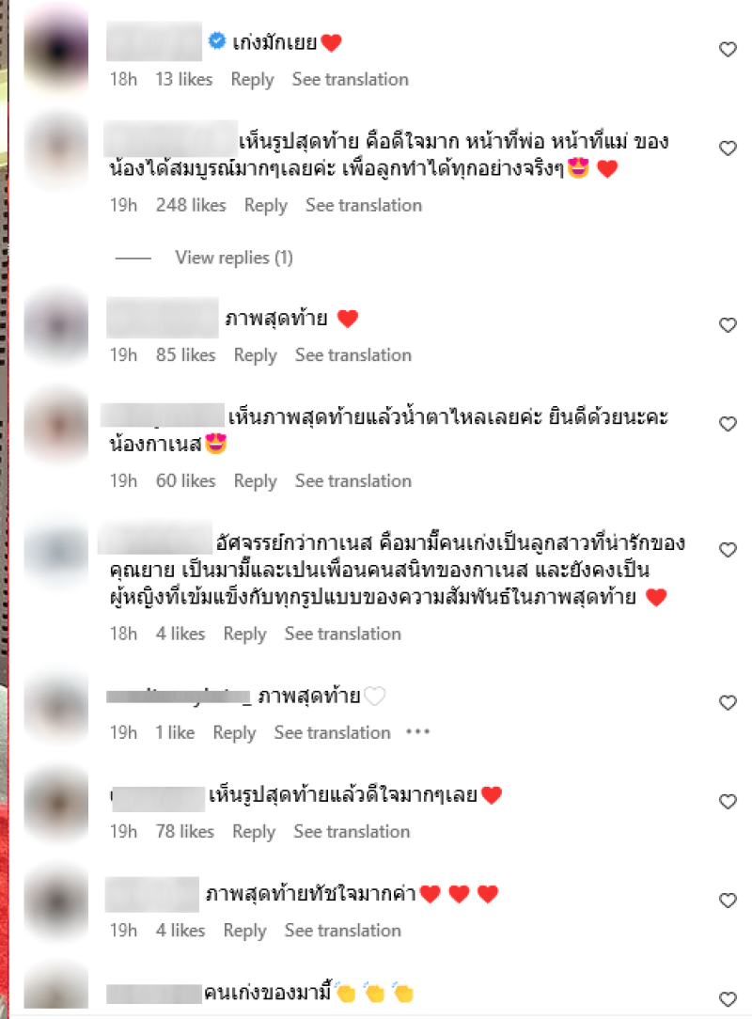Heart the ภาพสุดท้ายทัชใจมากค่า comment
Screen dimensions: 752x1019
coord(728,900)
